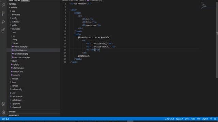Screen dimensions: 218x122
Task: Open update.blade.php file
Action: [21, 54]
